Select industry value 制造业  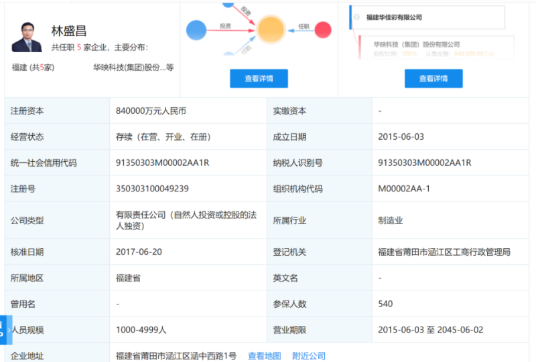coord(391,220)
